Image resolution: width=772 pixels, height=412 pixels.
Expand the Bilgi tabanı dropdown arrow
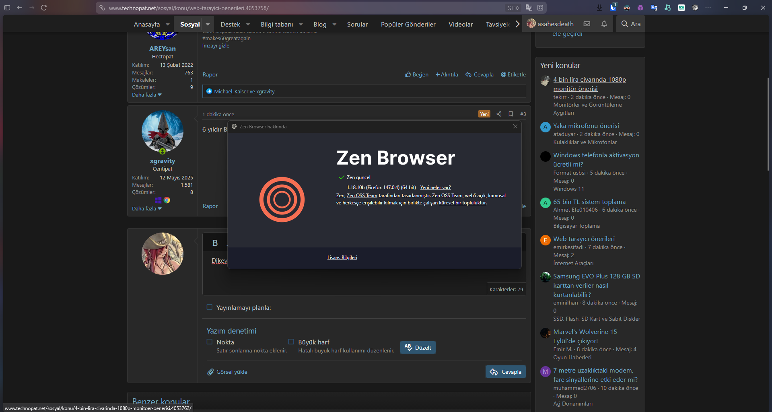tap(301, 24)
